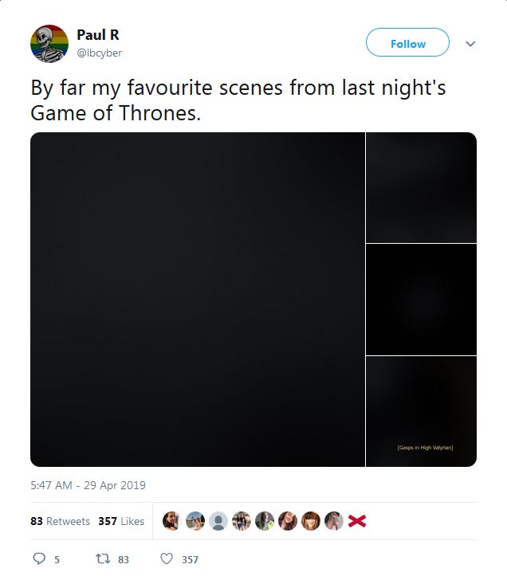Click the second liker avatar
Viewport: 507px width, 580px height.
coord(195,521)
